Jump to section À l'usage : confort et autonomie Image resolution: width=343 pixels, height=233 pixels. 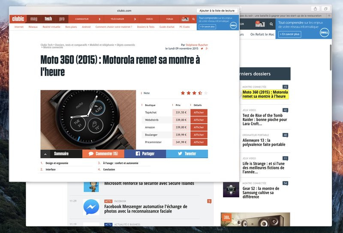[x=121, y=163]
